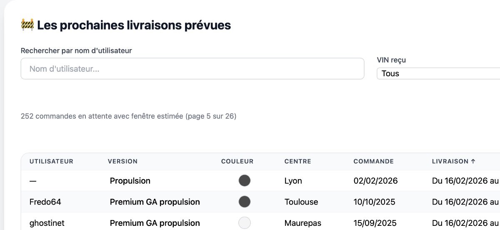500x230 pixels.
Task: Sort by the Centre column header
Action: tap(297, 162)
